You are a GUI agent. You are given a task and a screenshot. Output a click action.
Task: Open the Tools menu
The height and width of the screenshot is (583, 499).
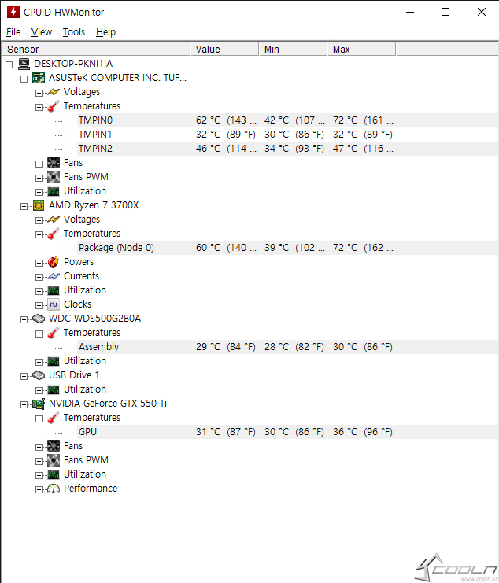(x=74, y=32)
